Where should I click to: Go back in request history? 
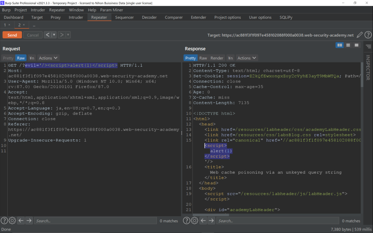(48, 35)
